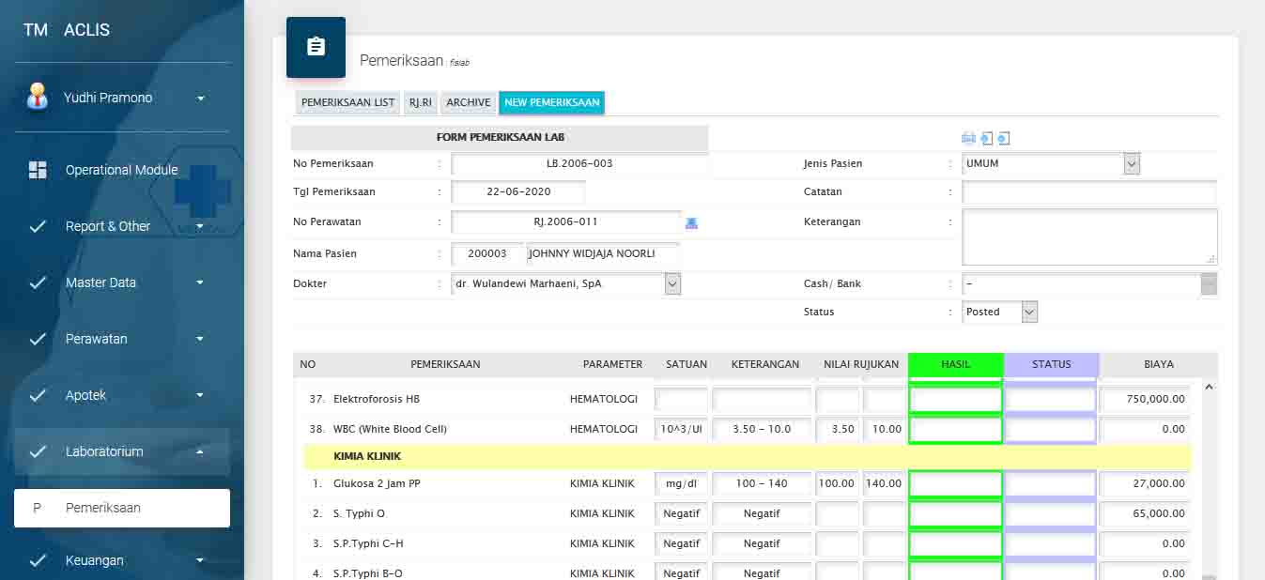Click the checkmark icon next to Apotek
This screenshot has height=580, width=1265.
[38, 395]
